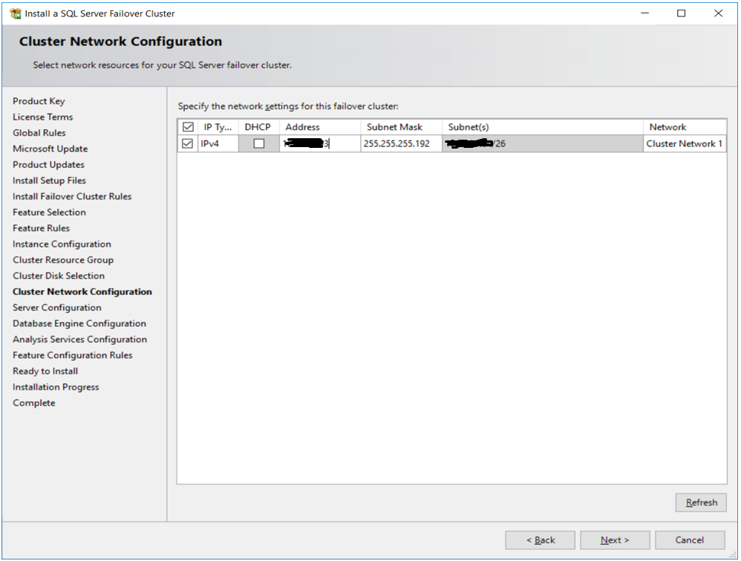Select Server Configuration step
This screenshot has width=741, height=561.
56,308
